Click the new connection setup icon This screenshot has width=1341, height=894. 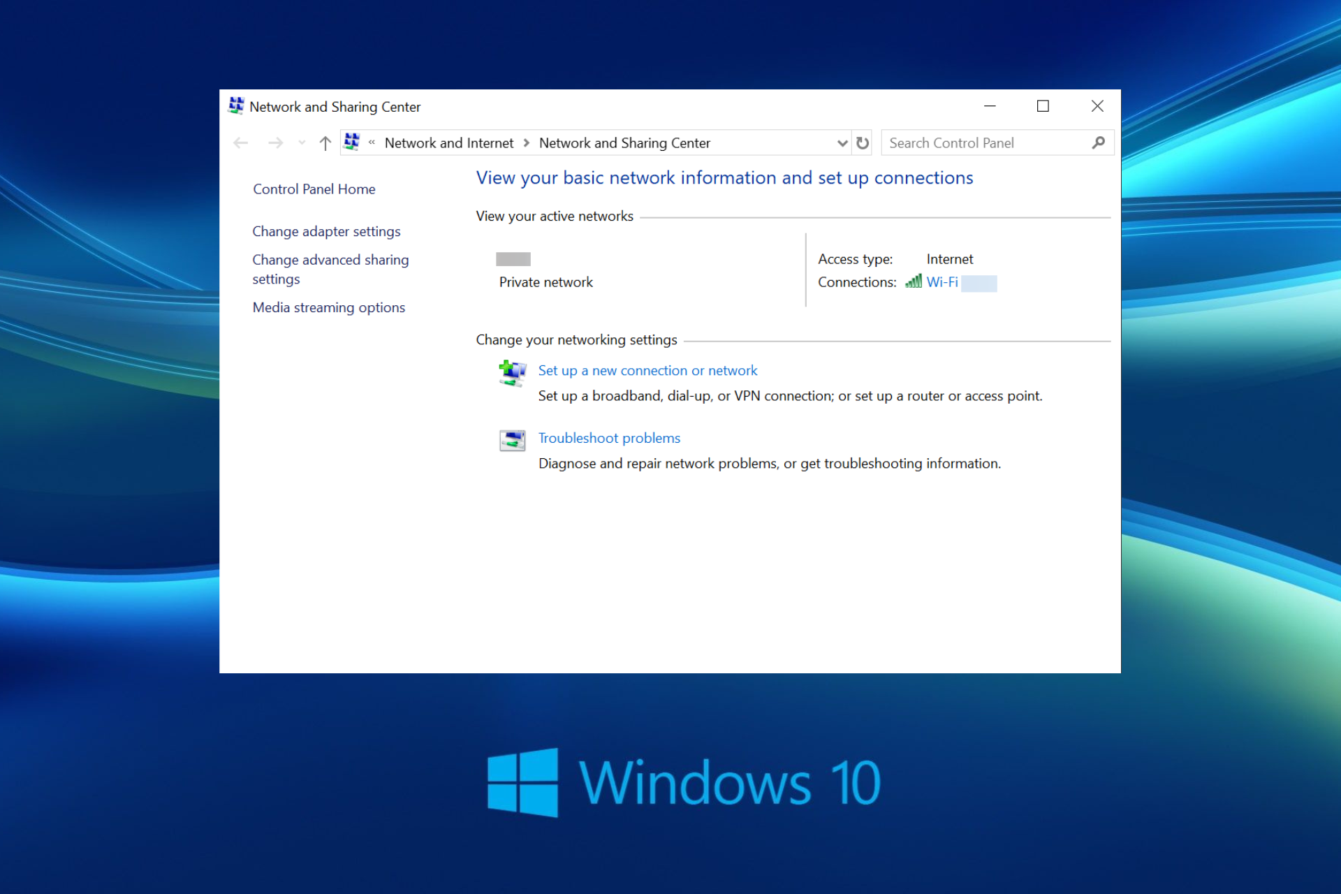(512, 373)
